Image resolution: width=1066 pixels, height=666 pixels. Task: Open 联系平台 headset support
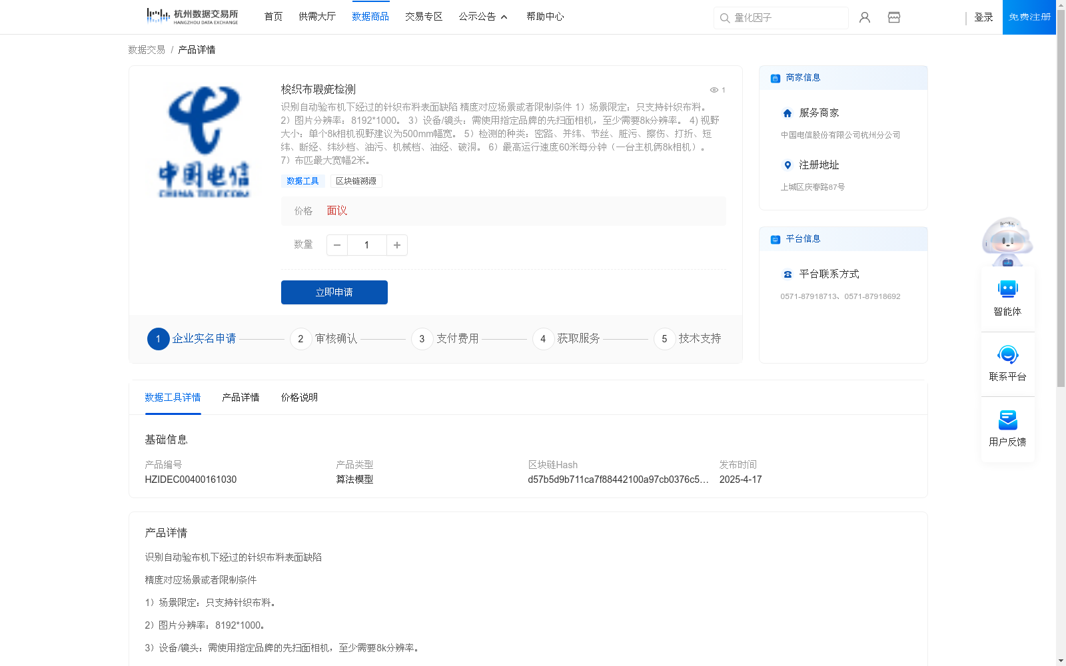point(1008,364)
